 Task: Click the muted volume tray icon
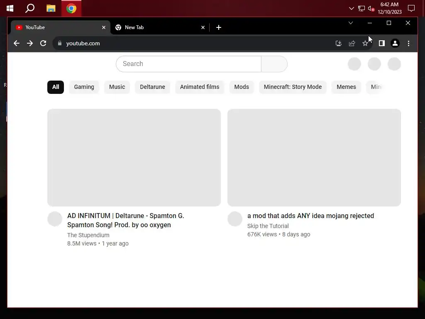(x=371, y=9)
